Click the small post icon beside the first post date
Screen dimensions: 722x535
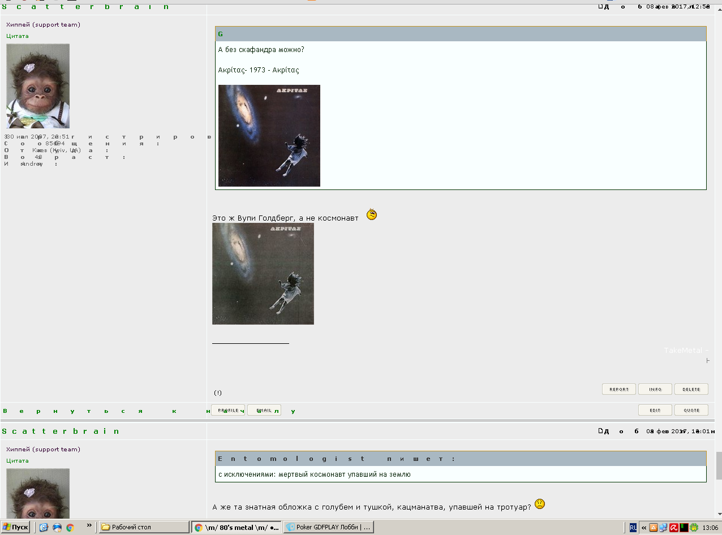(x=601, y=6)
